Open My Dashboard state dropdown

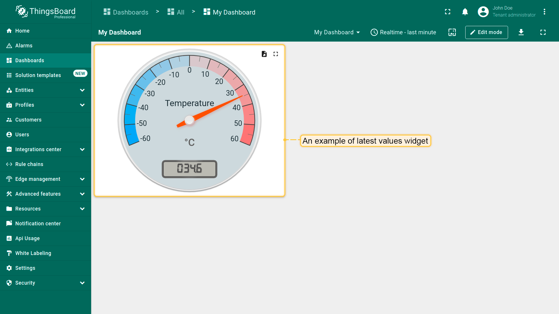[x=337, y=32]
